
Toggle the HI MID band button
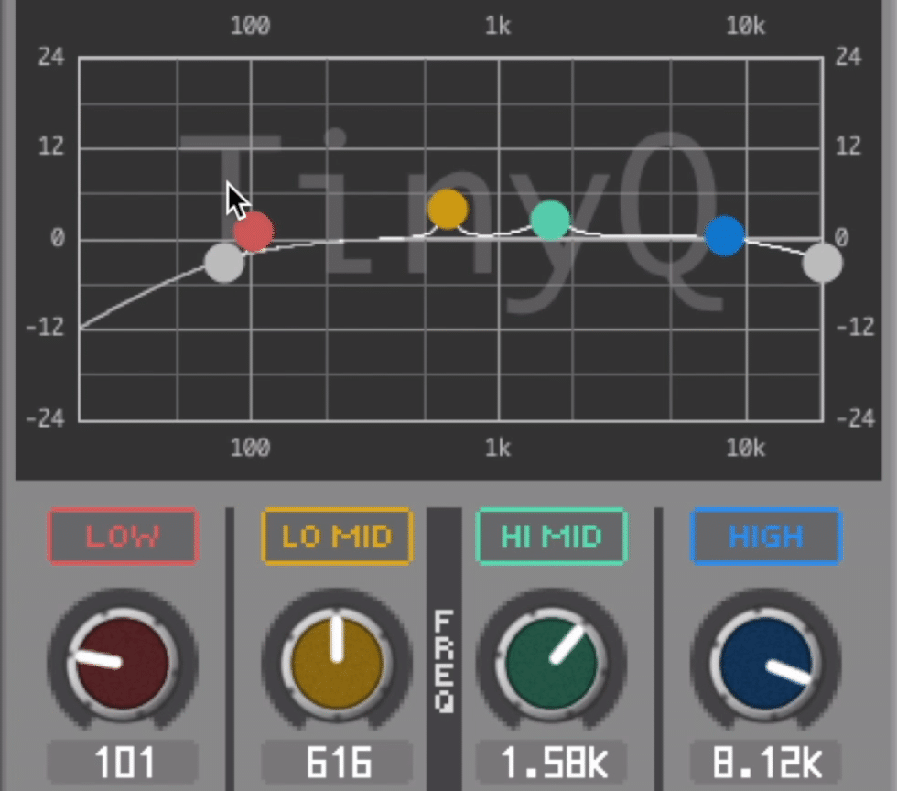(x=551, y=536)
